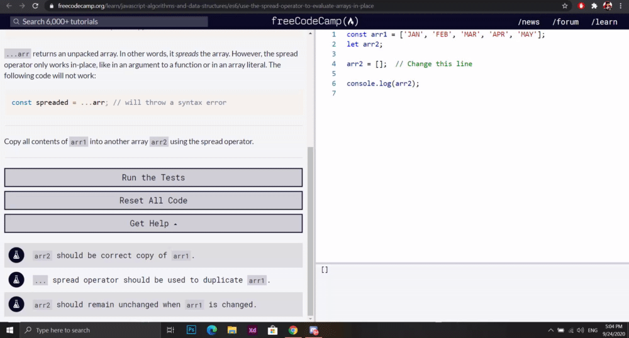Open the Chrome three-dot menu
This screenshot has height=338, width=629.
(621, 6)
